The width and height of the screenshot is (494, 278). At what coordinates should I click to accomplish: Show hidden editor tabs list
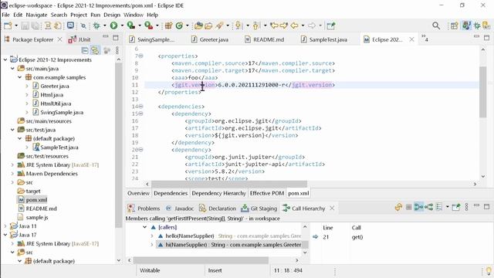point(425,39)
